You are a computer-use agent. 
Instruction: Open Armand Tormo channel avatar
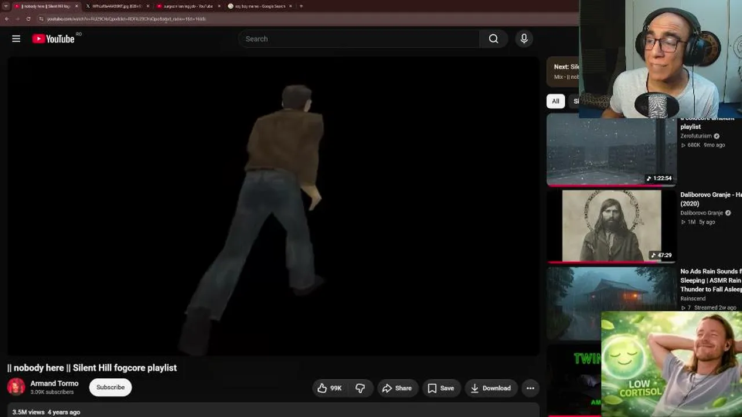[16, 387]
